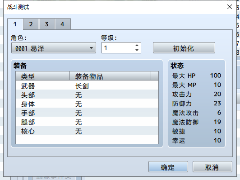Click the 无 item in 手部 row

point(78,113)
